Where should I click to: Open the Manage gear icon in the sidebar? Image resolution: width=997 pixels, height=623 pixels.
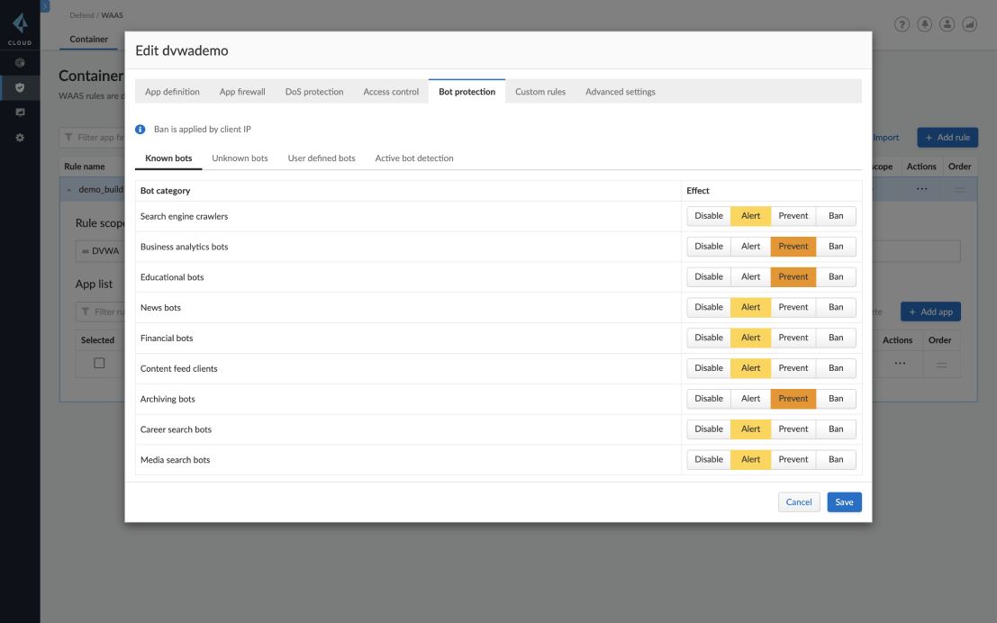tap(20, 138)
